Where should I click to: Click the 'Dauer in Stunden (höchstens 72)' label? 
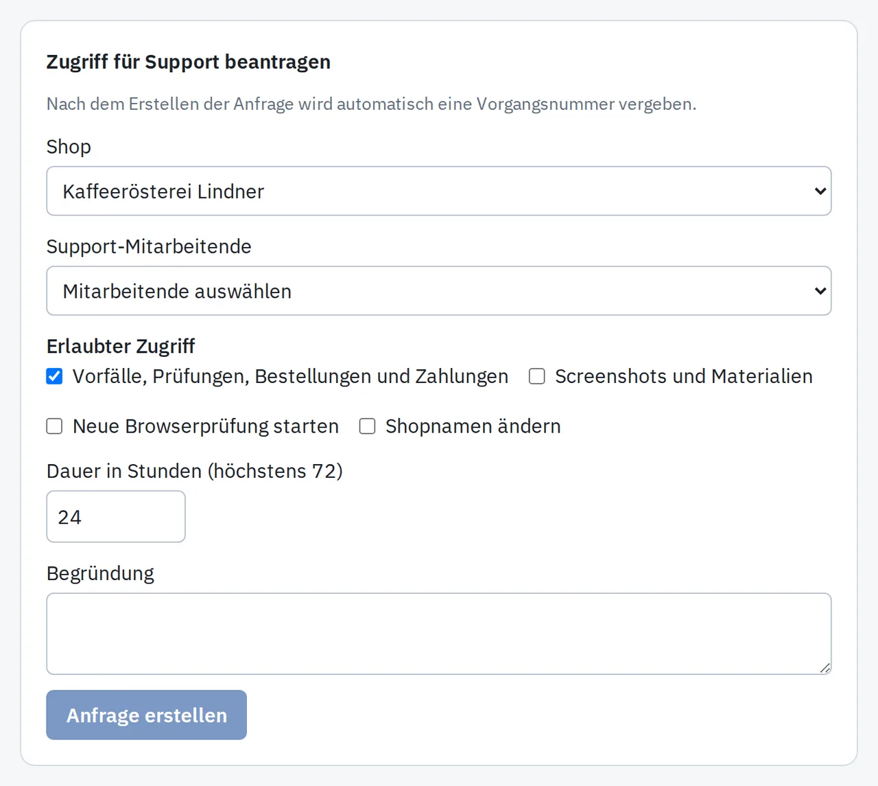pyautogui.click(x=195, y=471)
